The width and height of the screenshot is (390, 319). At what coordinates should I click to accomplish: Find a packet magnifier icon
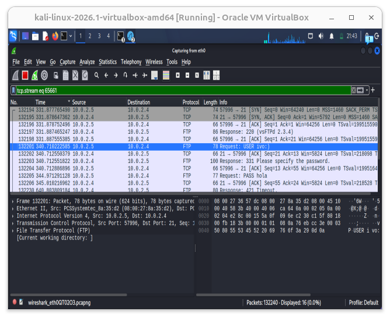coord(96,75)
